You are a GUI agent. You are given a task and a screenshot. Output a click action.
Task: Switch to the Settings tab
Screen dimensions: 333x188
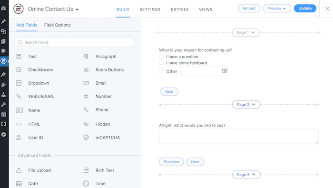[150, 10]
